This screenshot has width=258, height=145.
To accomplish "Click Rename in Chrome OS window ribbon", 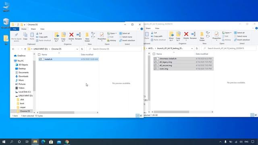I will click(78, 36).
